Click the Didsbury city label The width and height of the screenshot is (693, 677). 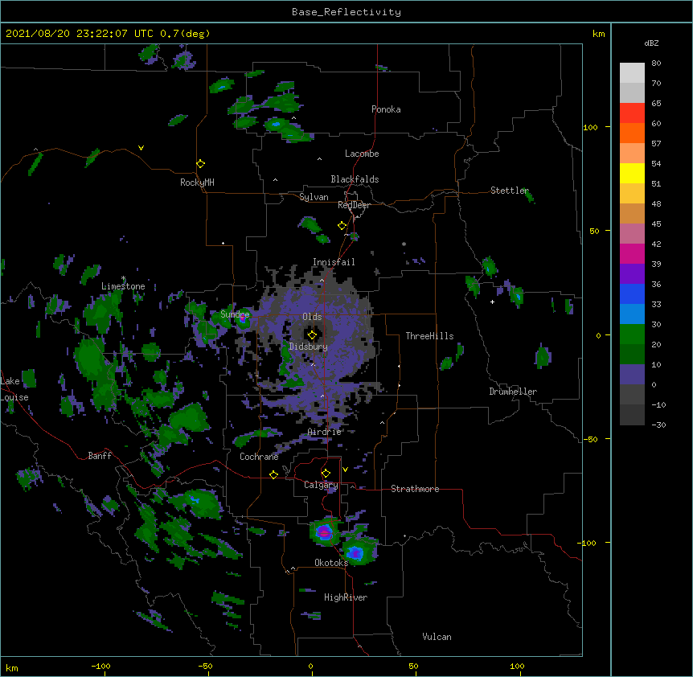point(309,347)
